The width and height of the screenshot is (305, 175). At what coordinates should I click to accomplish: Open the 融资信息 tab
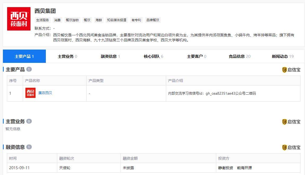point(110,56)
